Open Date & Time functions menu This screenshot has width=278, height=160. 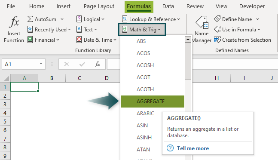96,40
